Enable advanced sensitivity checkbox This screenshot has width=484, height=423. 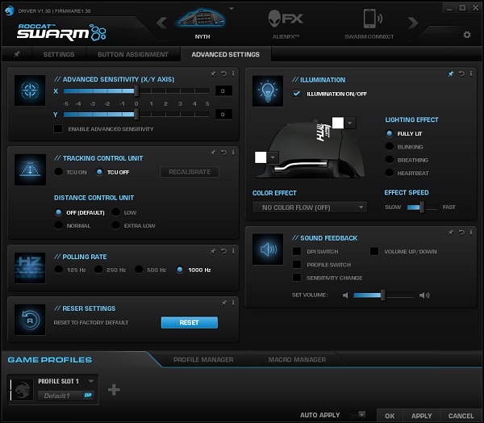tap(58, 129)
